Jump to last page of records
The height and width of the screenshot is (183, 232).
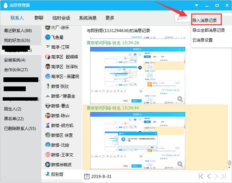(224, 176)
